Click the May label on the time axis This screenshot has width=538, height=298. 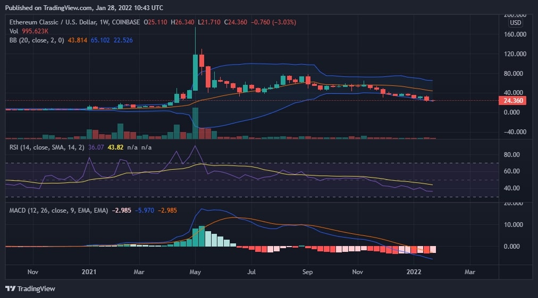tap(195, 272)
